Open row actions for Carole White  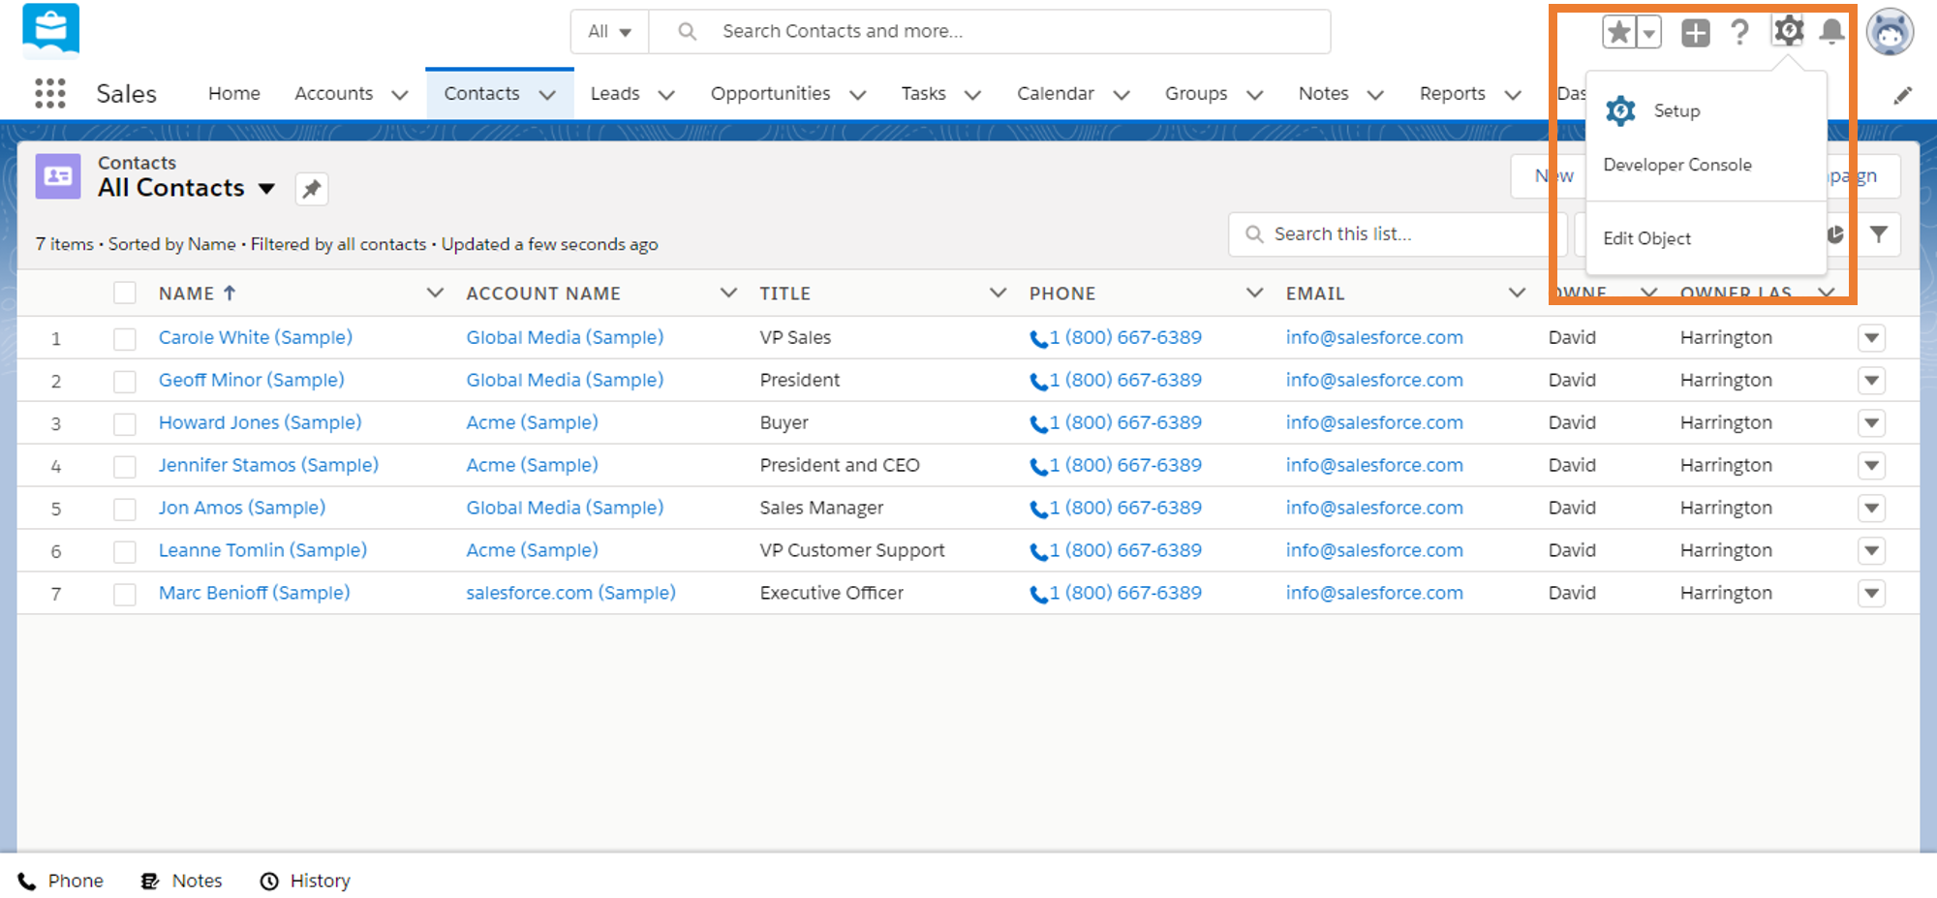(1871, 338)
